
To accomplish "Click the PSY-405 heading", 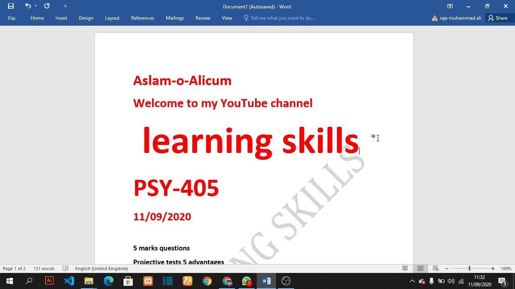I will coord(176,188).
